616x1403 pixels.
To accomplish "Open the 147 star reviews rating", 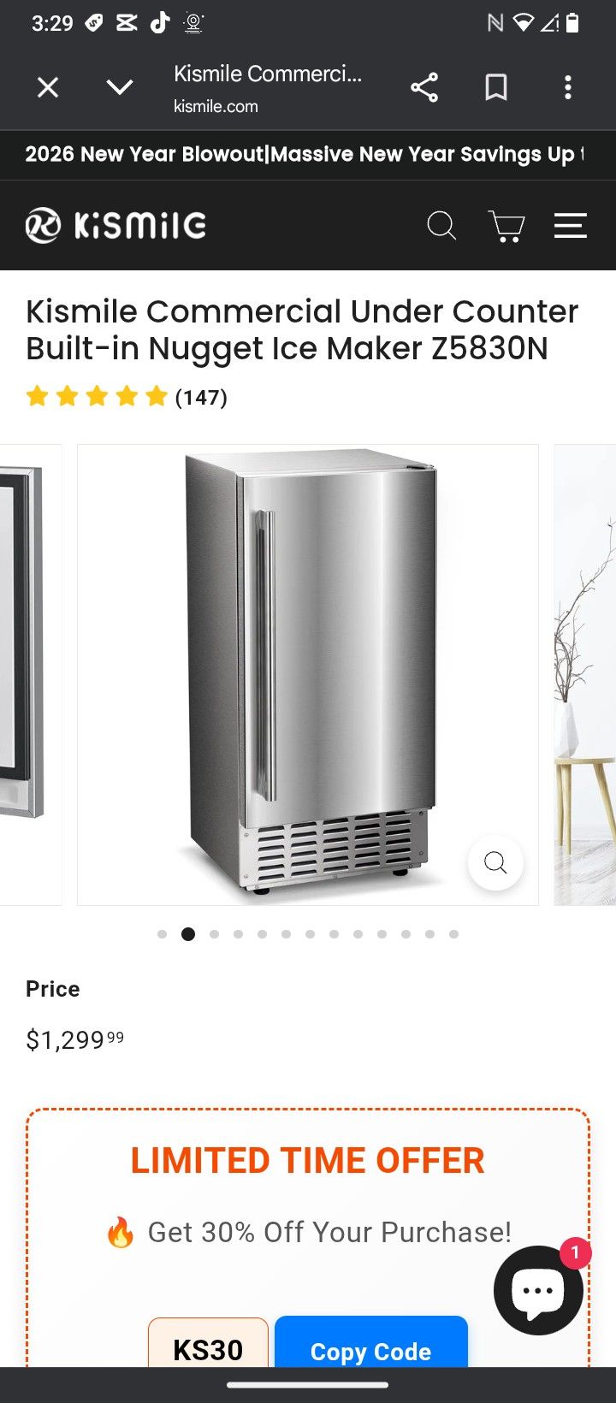I will [x=127, y=397].
